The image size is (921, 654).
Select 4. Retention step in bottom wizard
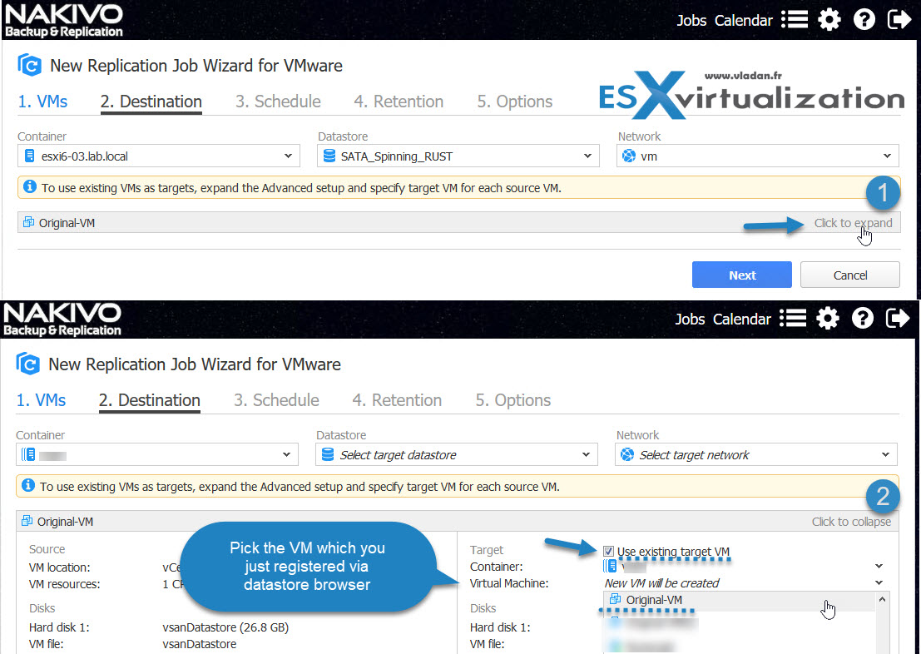(397, 400)
